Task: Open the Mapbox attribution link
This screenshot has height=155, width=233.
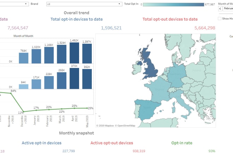Action: tap(105, 126)
